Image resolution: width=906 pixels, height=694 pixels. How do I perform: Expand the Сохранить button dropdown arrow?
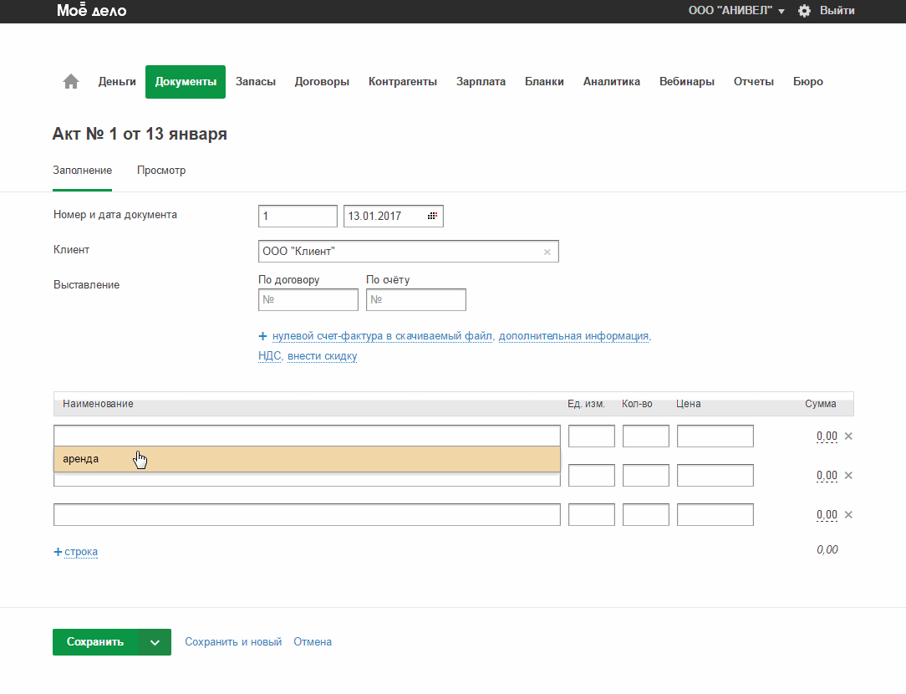click(155, 642)
